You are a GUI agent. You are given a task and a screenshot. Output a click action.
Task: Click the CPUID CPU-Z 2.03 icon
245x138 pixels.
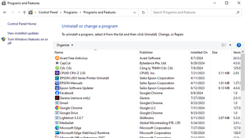pos(57,73)
